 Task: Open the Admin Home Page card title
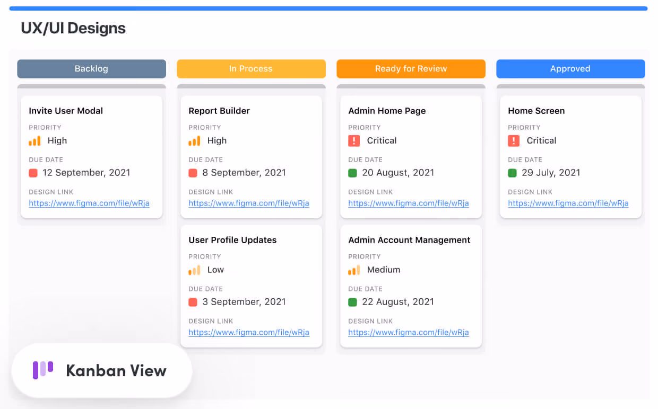point(387,111)
